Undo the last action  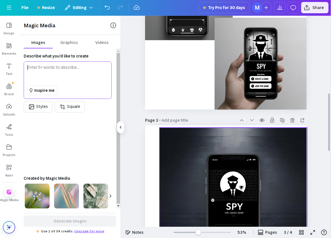pyautogui.click(x=107, y=8)
